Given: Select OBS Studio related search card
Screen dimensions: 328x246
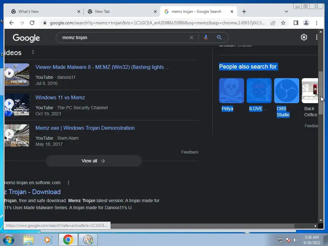Looking at the screenshot, I should pyautogui.click(x=287, y=98).
